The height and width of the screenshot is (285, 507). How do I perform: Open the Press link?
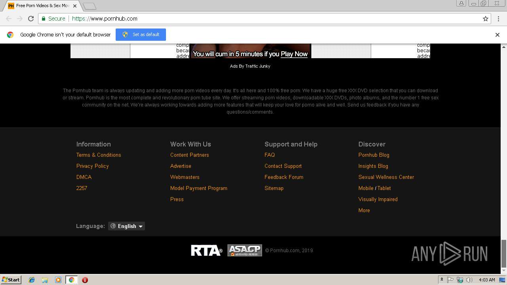click(x=177, y=199)
